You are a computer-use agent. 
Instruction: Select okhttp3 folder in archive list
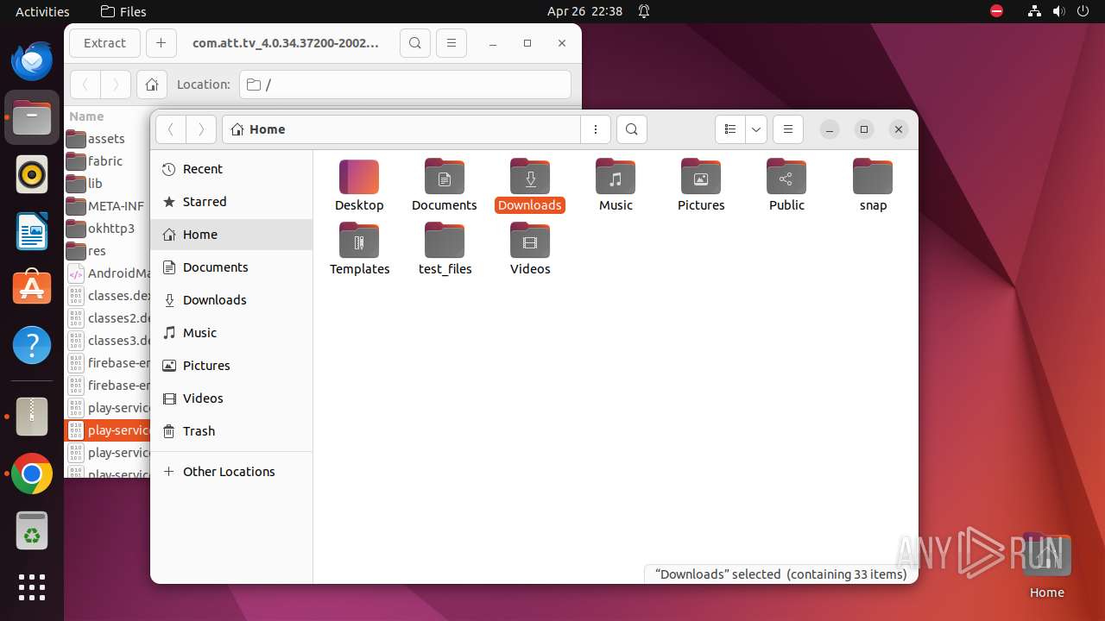tap(108, 229)
